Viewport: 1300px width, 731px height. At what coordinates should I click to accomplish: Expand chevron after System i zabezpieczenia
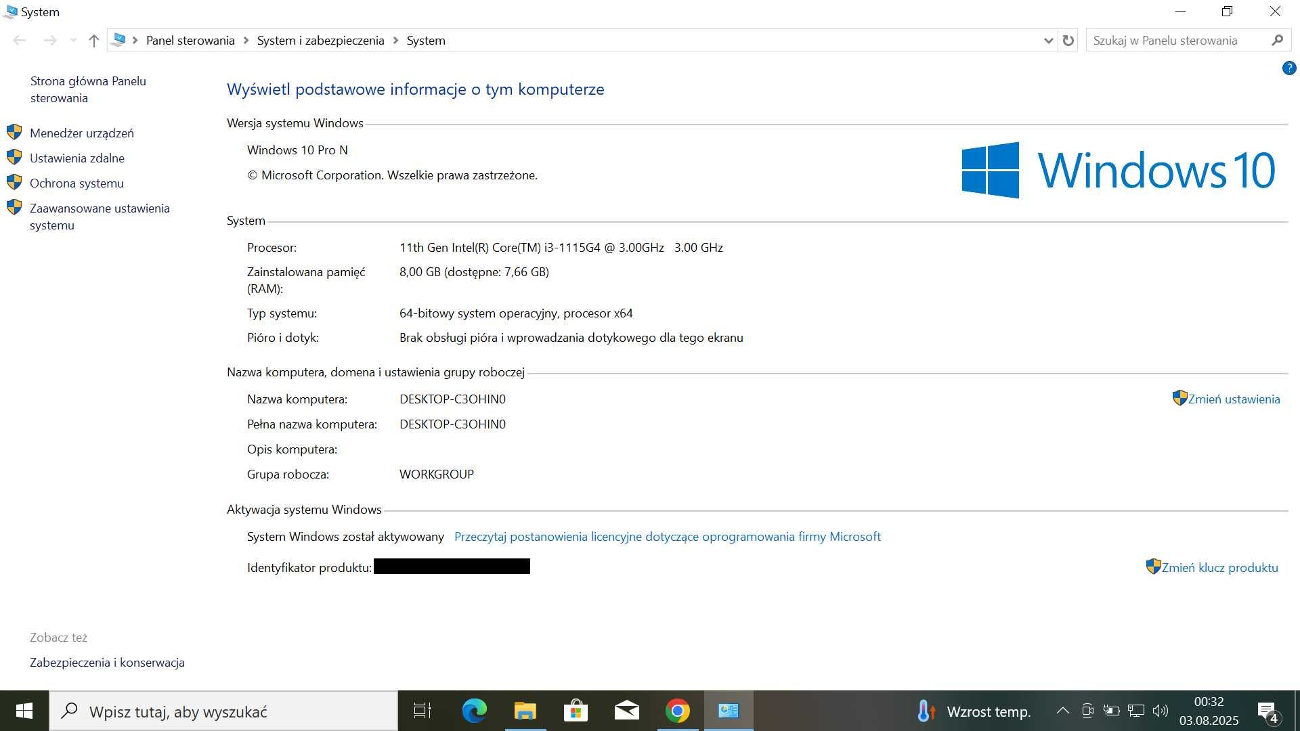[x=395, y=41]
